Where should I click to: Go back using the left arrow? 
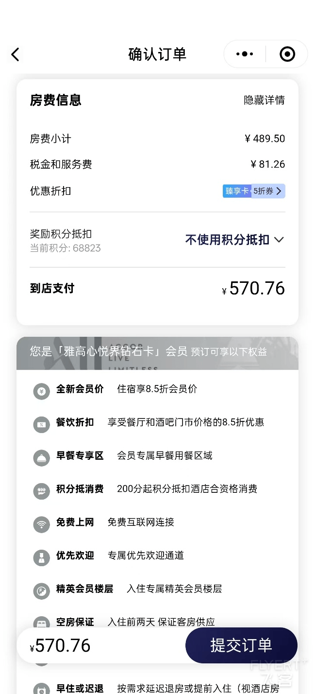(16, 54)
